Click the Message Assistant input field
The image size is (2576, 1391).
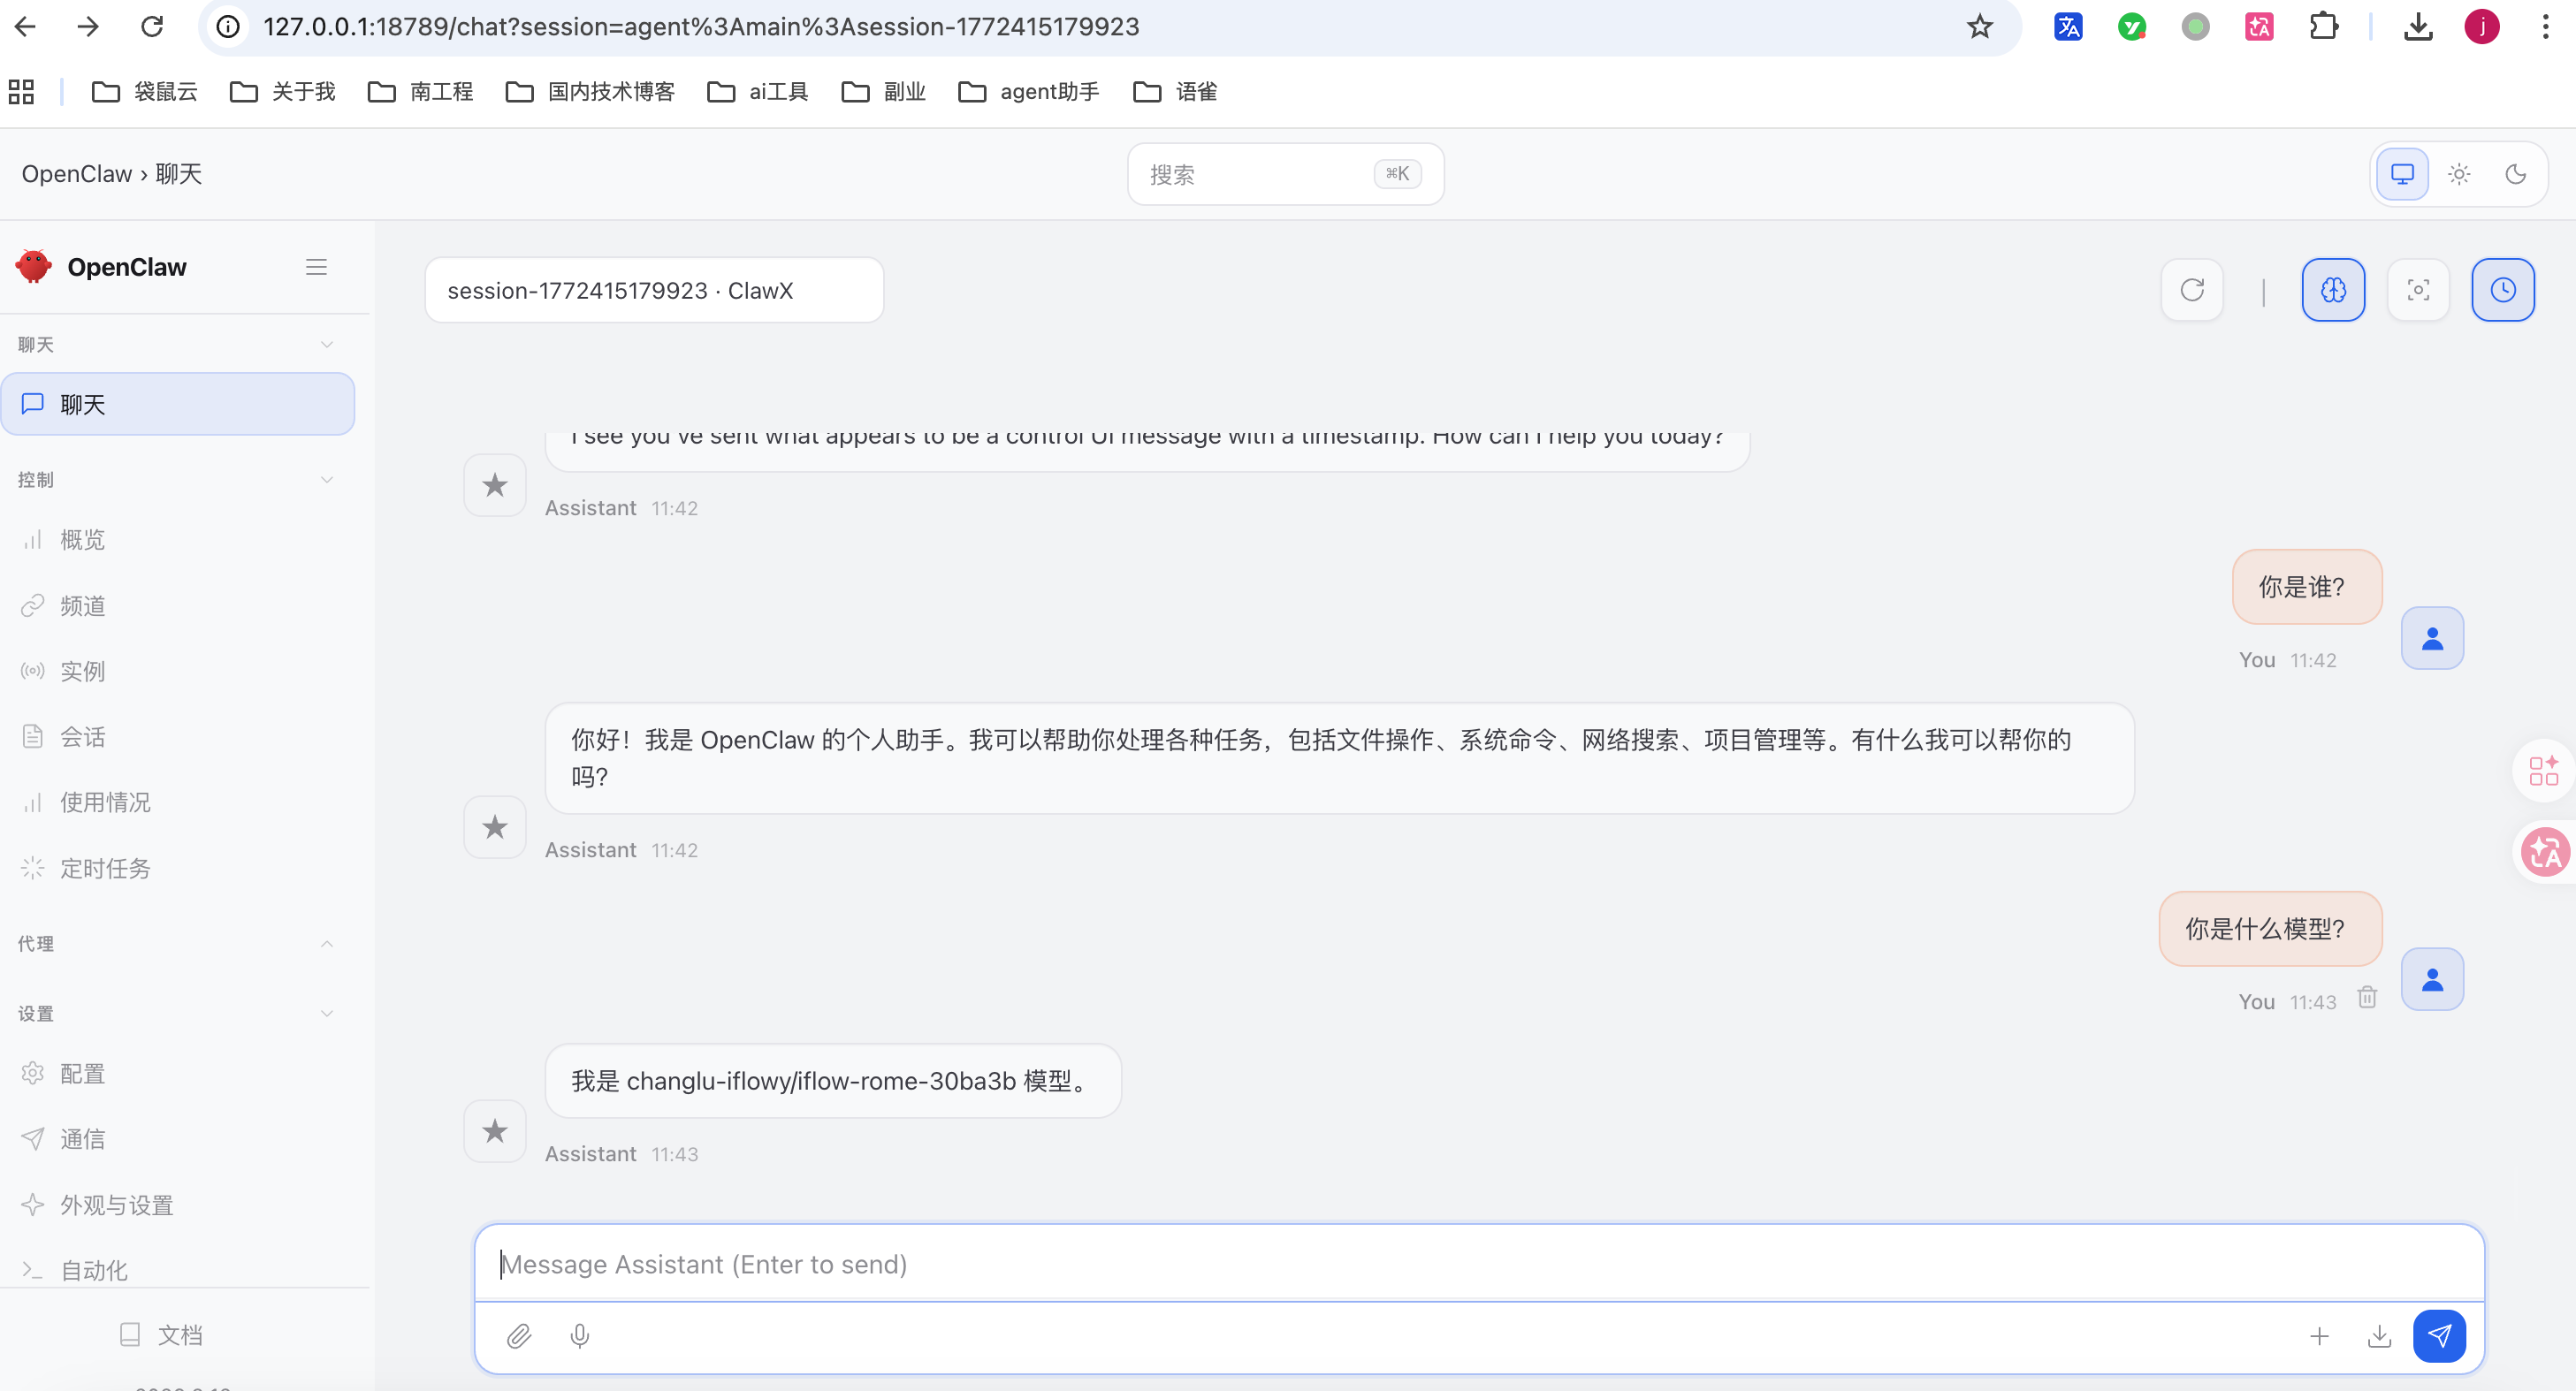click(1478, 1264)
